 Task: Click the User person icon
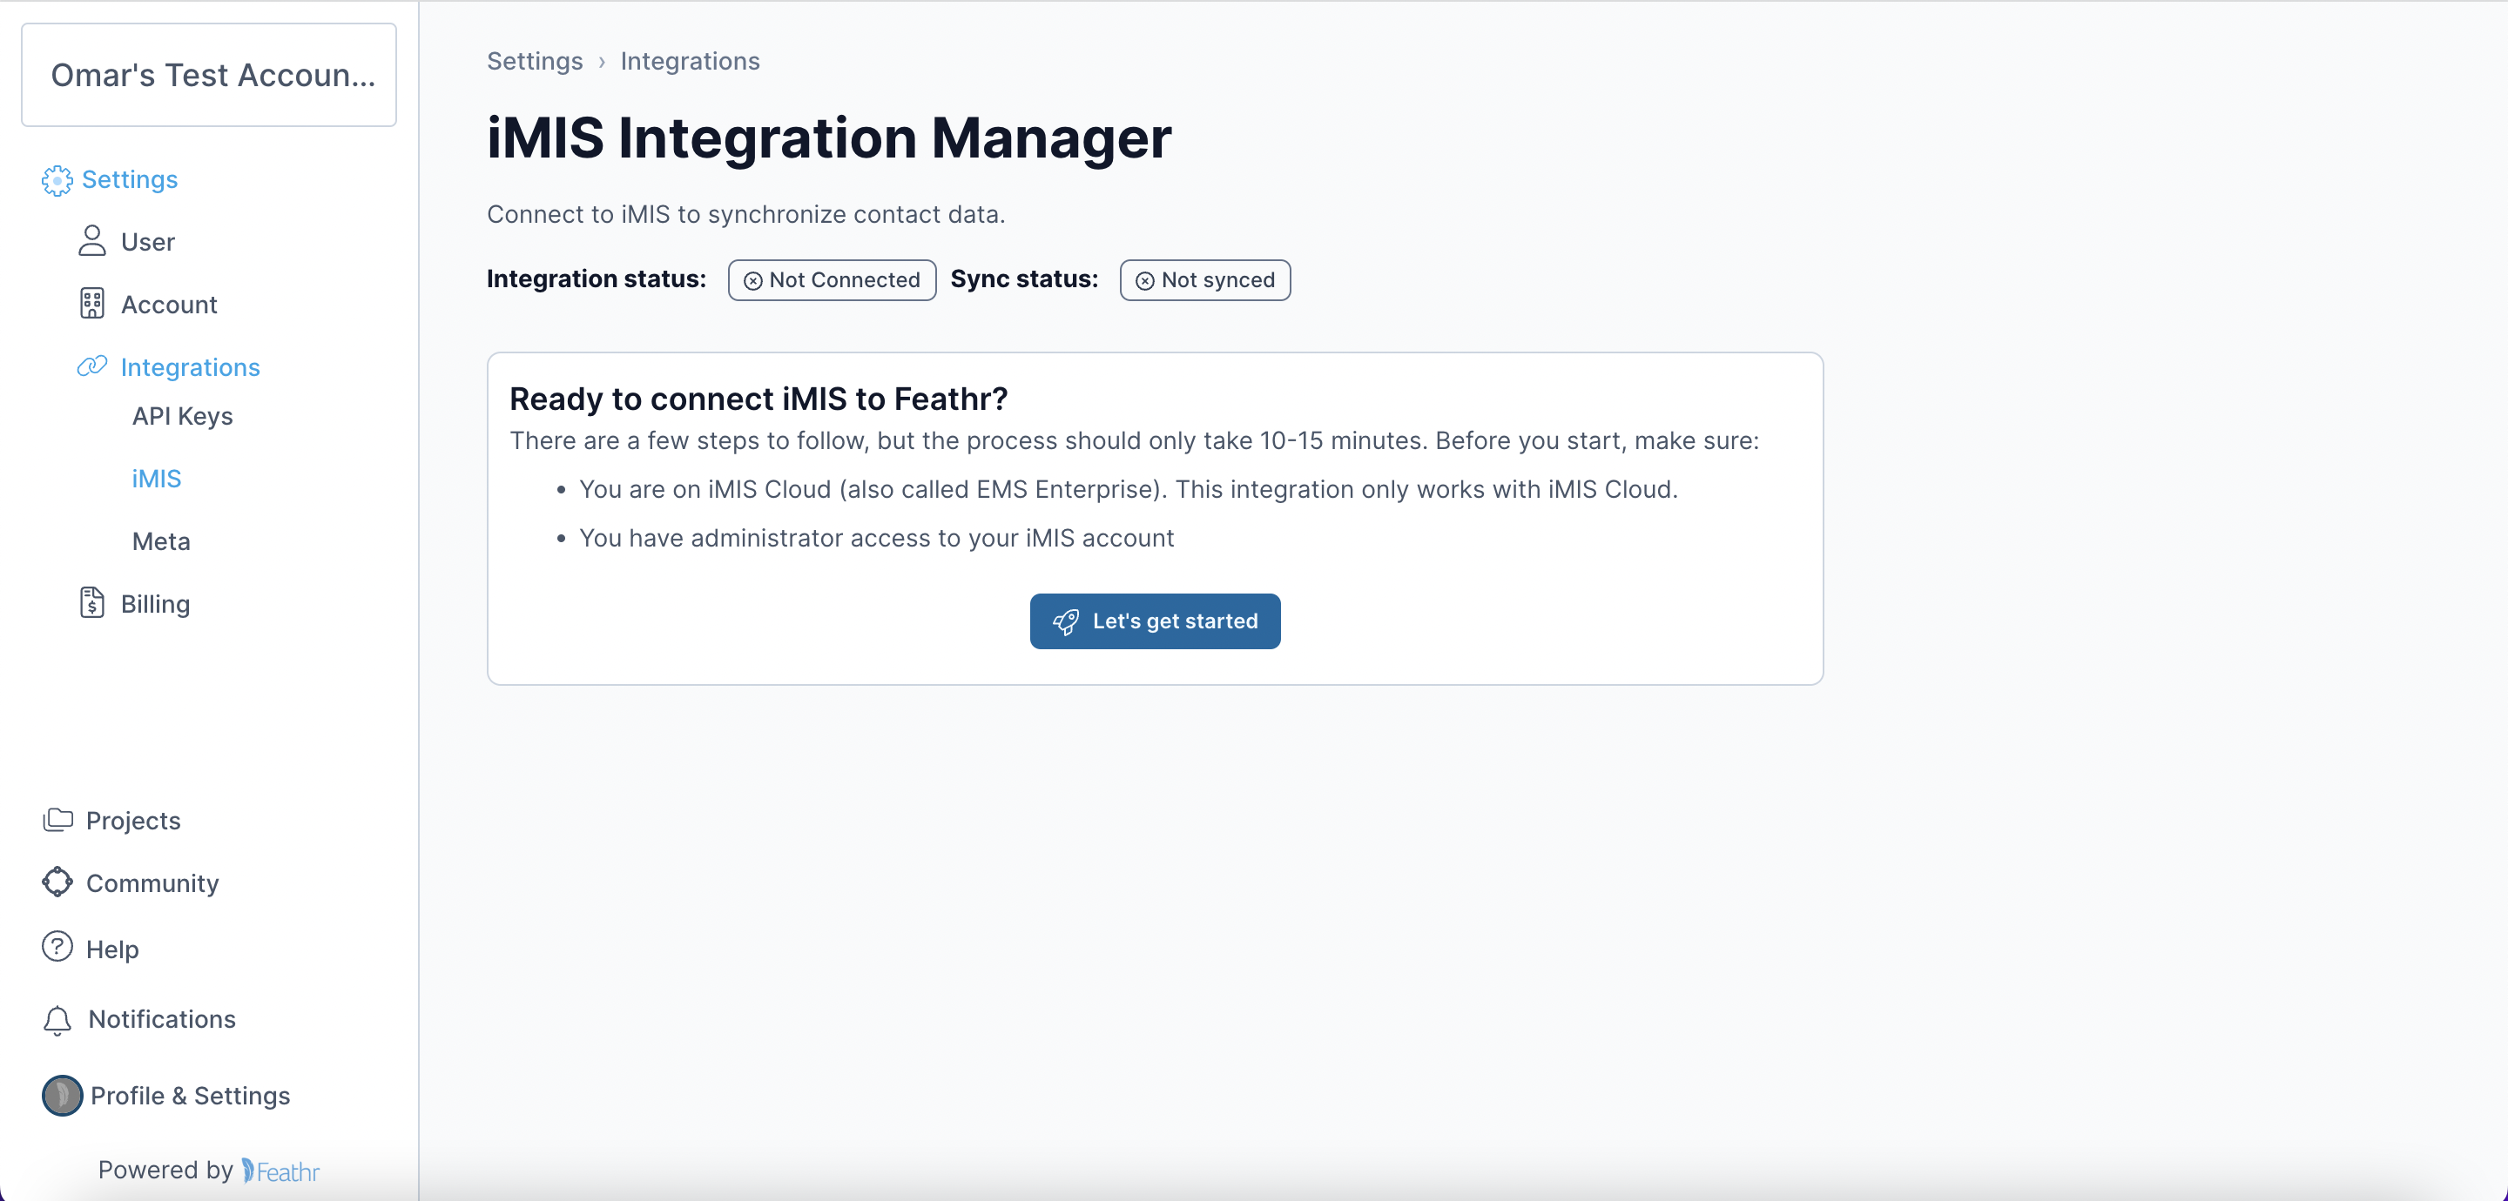click(x=91, y=241)
